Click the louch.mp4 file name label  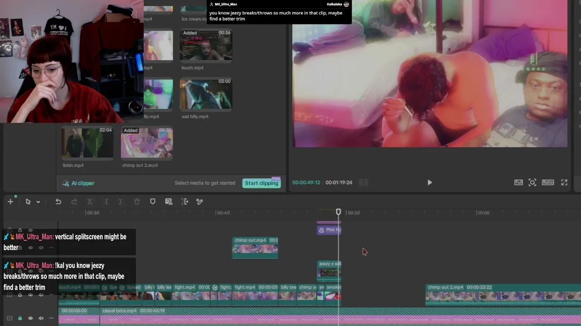[192, 68]
